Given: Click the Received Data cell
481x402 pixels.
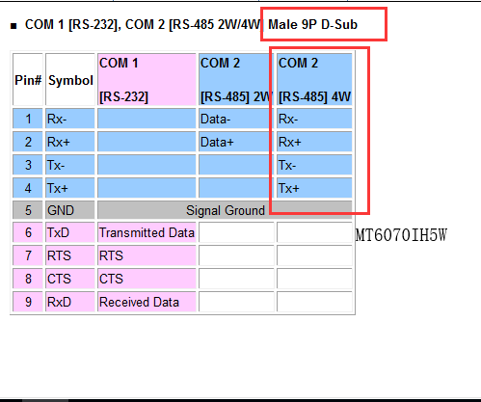Looking at the screenshot, I should tap(147, 302).
